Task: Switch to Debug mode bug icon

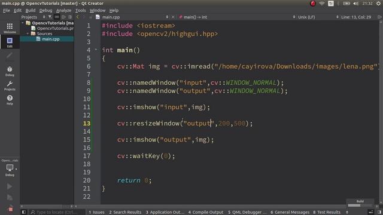Action: [10, 71]
